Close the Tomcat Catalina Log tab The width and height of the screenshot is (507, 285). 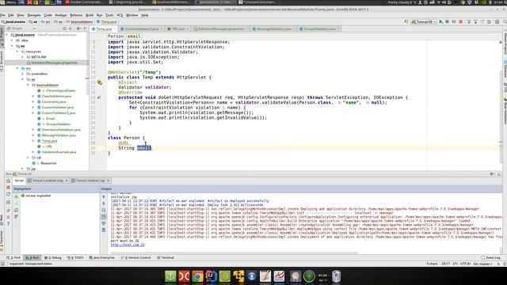coord(109,180)
